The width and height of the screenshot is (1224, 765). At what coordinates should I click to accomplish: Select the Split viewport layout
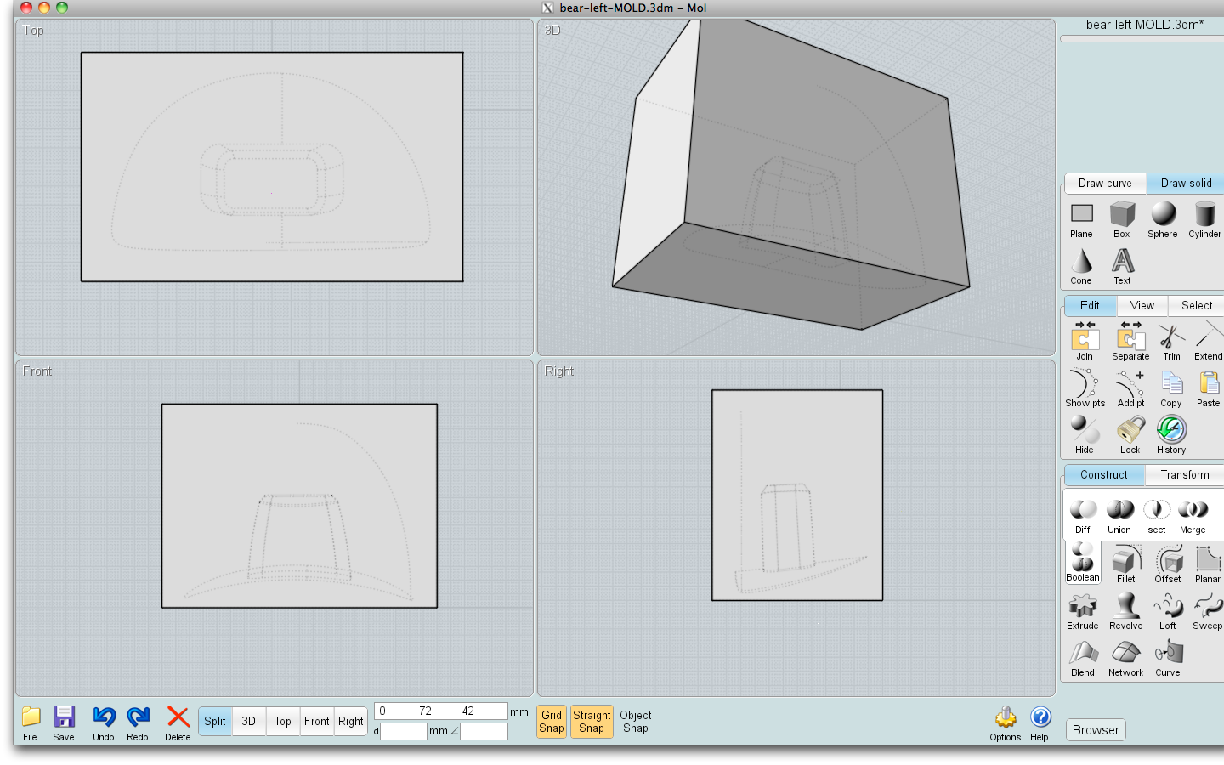tap(215, 722)
